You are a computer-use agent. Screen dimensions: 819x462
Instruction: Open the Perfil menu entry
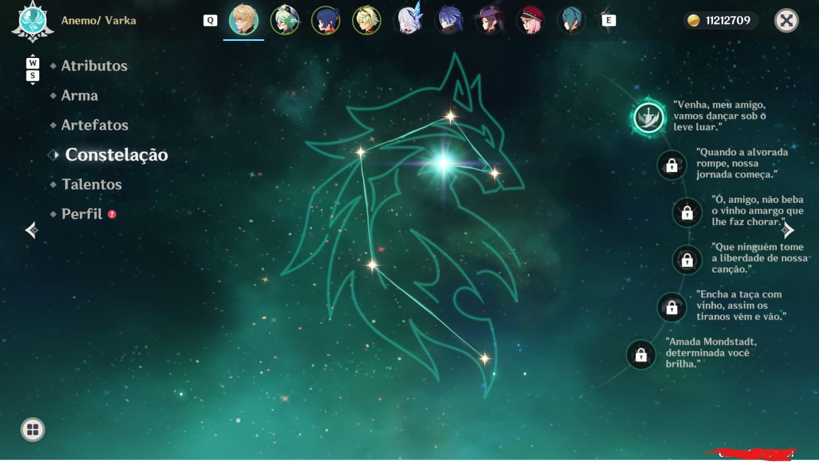[x=82, y=214]
